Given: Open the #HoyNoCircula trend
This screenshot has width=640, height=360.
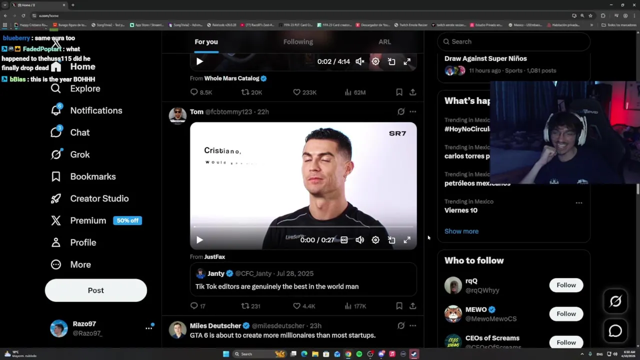Looking at the screenshot, I should coord(467,129).
